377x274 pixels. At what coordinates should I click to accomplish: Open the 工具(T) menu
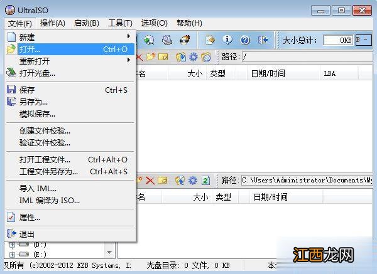click(120, 23)
